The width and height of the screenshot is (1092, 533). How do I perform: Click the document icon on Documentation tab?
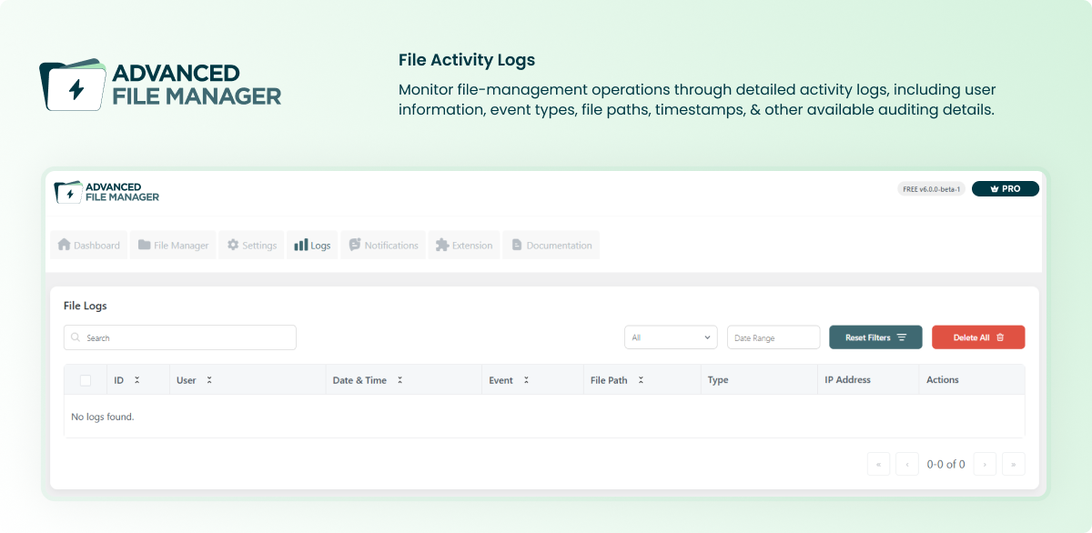pyautogui.click(x=517, y=245)
